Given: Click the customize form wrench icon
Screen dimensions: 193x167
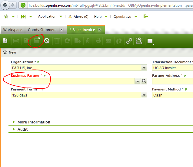Looking at the screenshot, I should (x=139, y=41).
